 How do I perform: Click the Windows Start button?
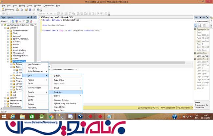[4, 116]
